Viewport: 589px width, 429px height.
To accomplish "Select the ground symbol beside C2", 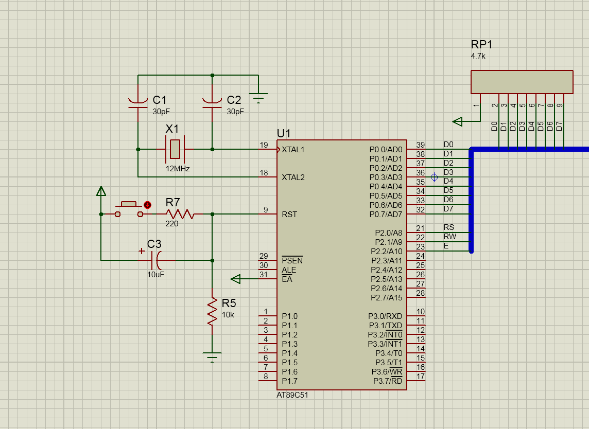I will pyautogui.click(x=258, y=98).
